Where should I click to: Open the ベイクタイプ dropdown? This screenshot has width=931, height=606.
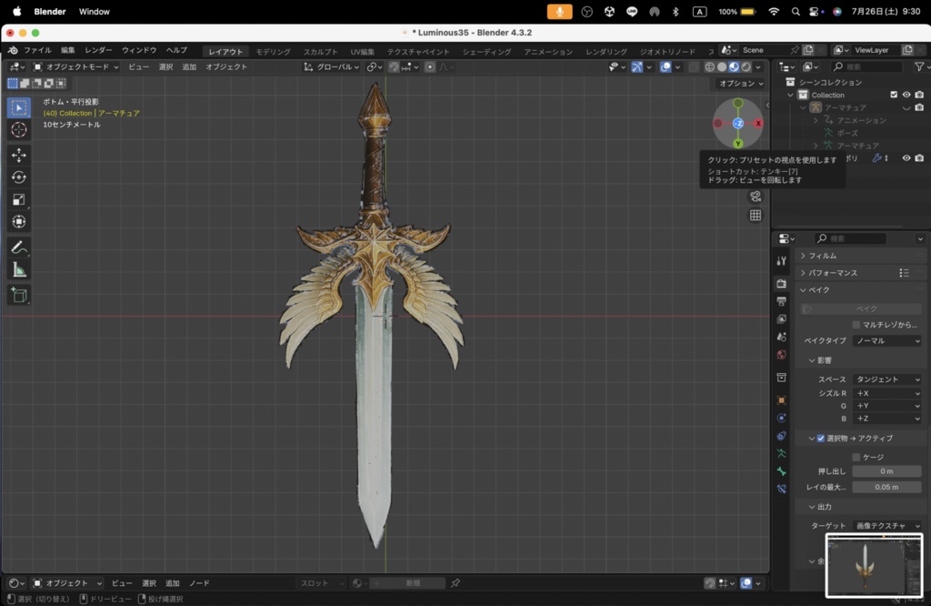tap(886, 340)
